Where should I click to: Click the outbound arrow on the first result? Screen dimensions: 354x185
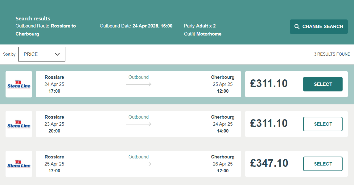click(138, 84)
